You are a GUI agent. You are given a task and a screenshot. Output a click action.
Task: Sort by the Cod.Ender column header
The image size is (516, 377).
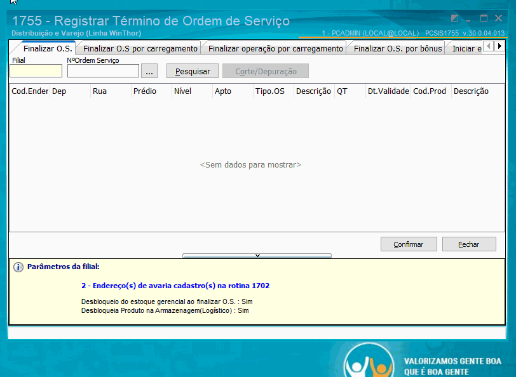30,91
